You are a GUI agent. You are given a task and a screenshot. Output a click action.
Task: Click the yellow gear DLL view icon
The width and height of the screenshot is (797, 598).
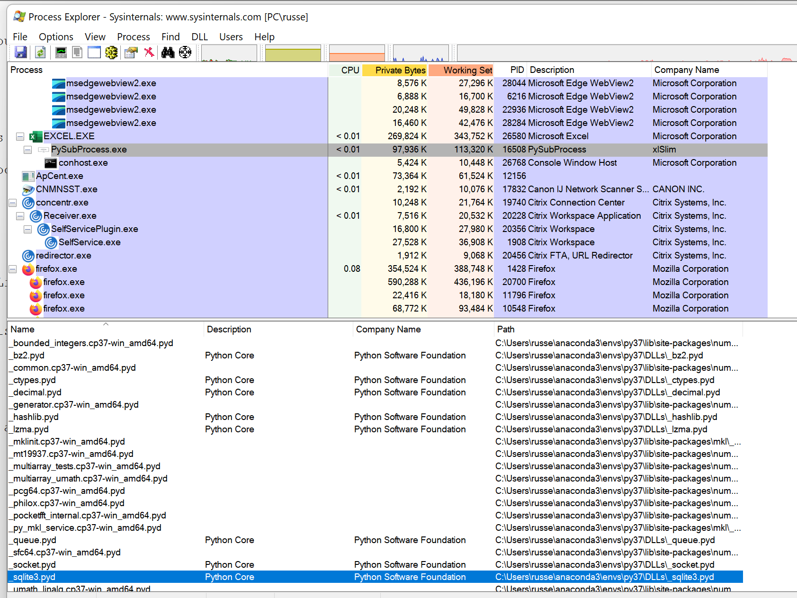point(111,52)
